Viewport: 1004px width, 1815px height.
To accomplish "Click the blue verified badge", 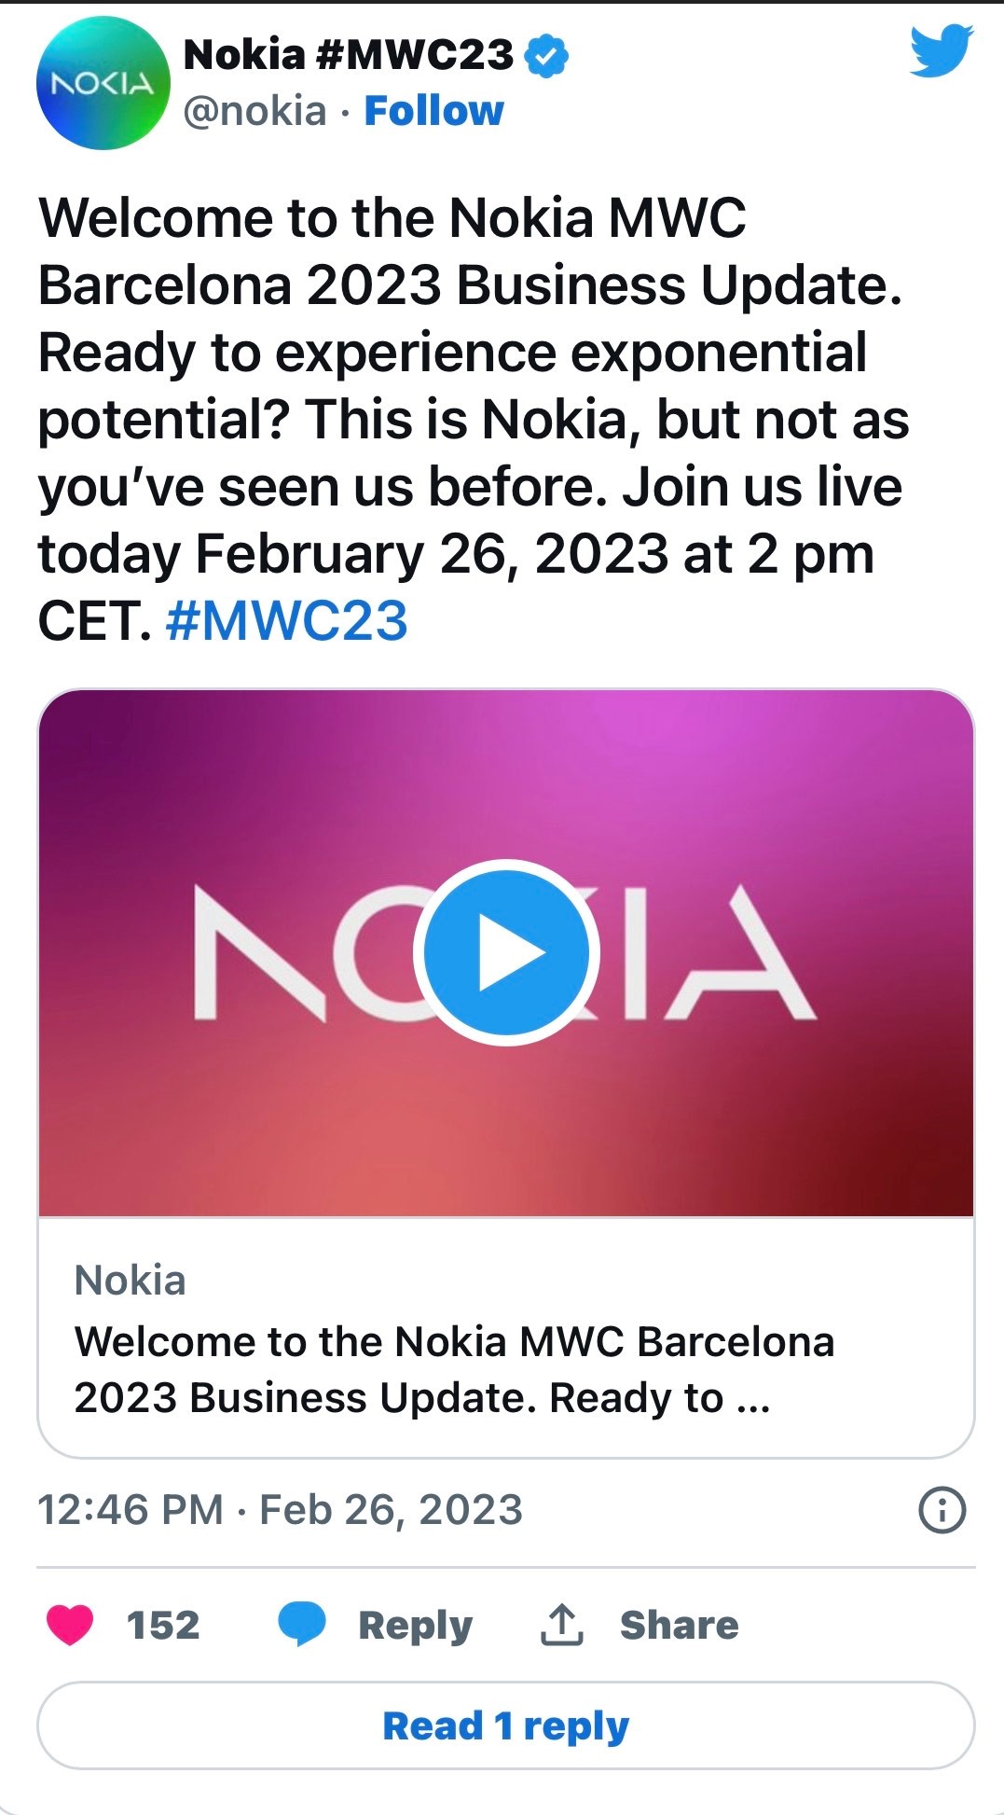I will click(547, 56).
